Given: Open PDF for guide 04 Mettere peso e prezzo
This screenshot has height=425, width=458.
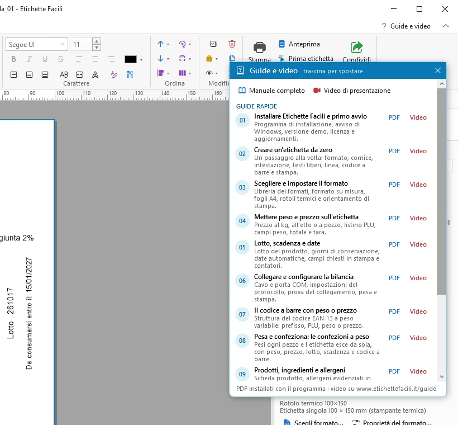Looking at the screenshot, I should click(394, 218).
